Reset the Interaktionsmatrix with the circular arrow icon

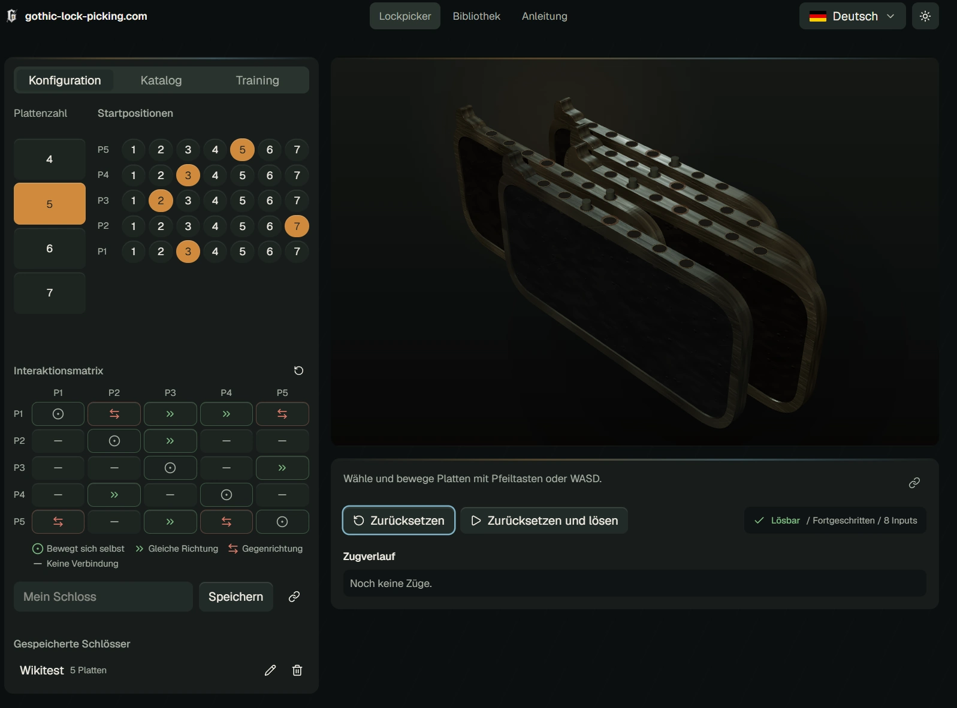(x=298, y=371)
